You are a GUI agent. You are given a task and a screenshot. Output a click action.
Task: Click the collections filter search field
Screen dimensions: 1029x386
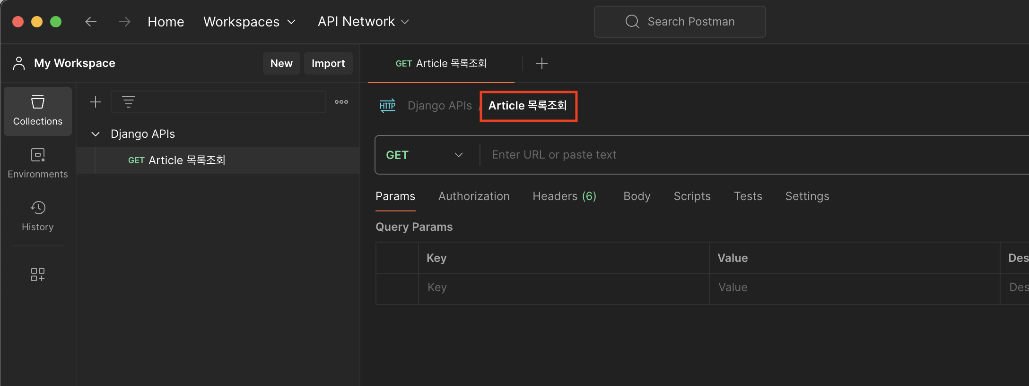(x=218, y=102)
